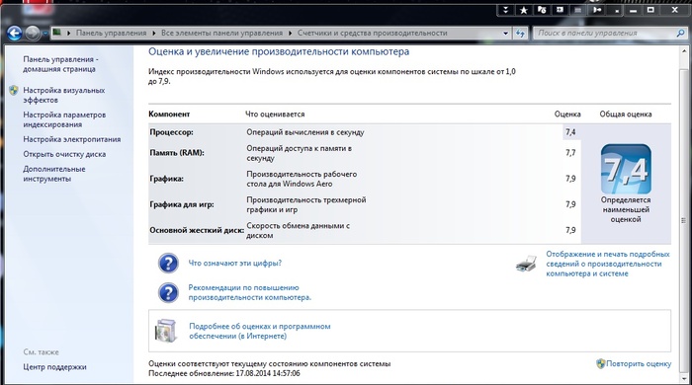
Task: Click Повторить оценку link
Action: pos(639,364)
